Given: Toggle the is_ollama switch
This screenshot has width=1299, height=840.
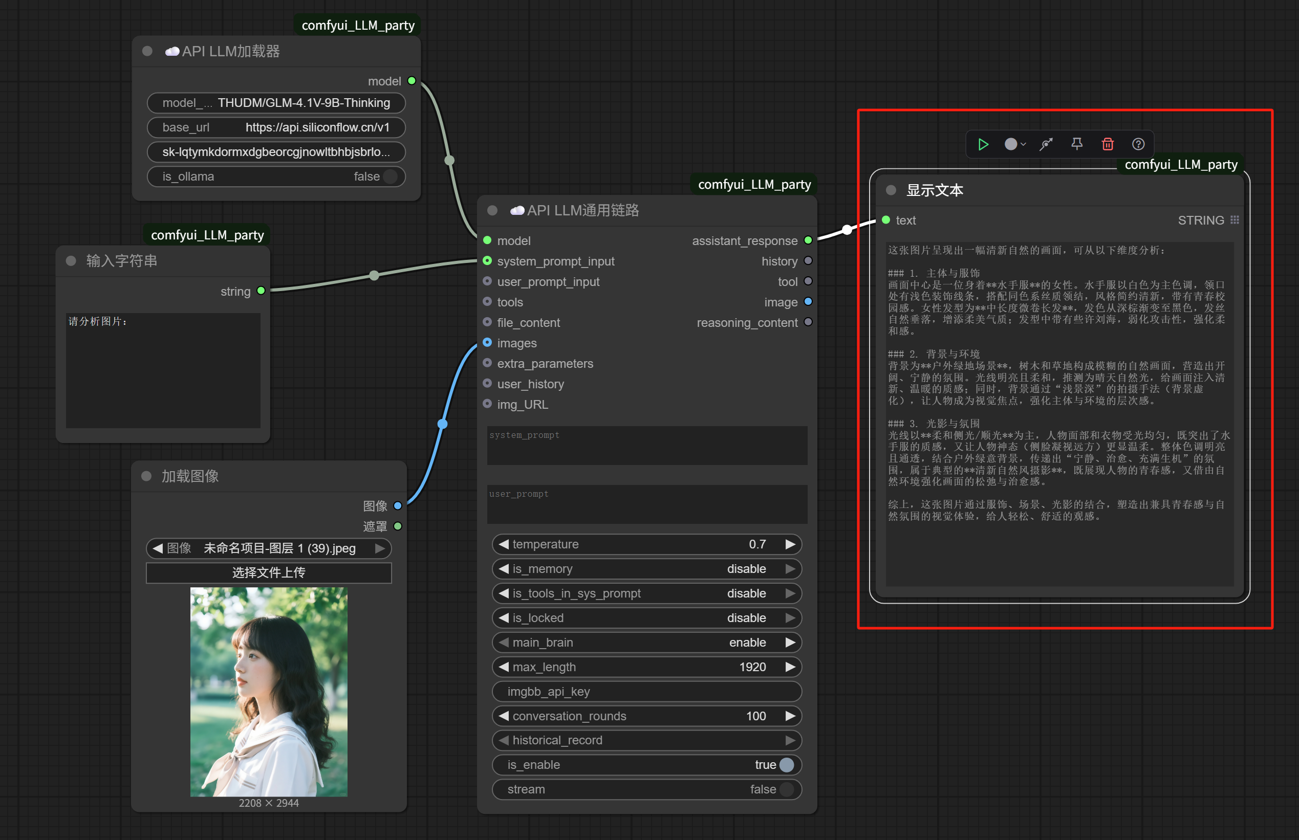Looking at the screenshot, I should tap(389, 176).
